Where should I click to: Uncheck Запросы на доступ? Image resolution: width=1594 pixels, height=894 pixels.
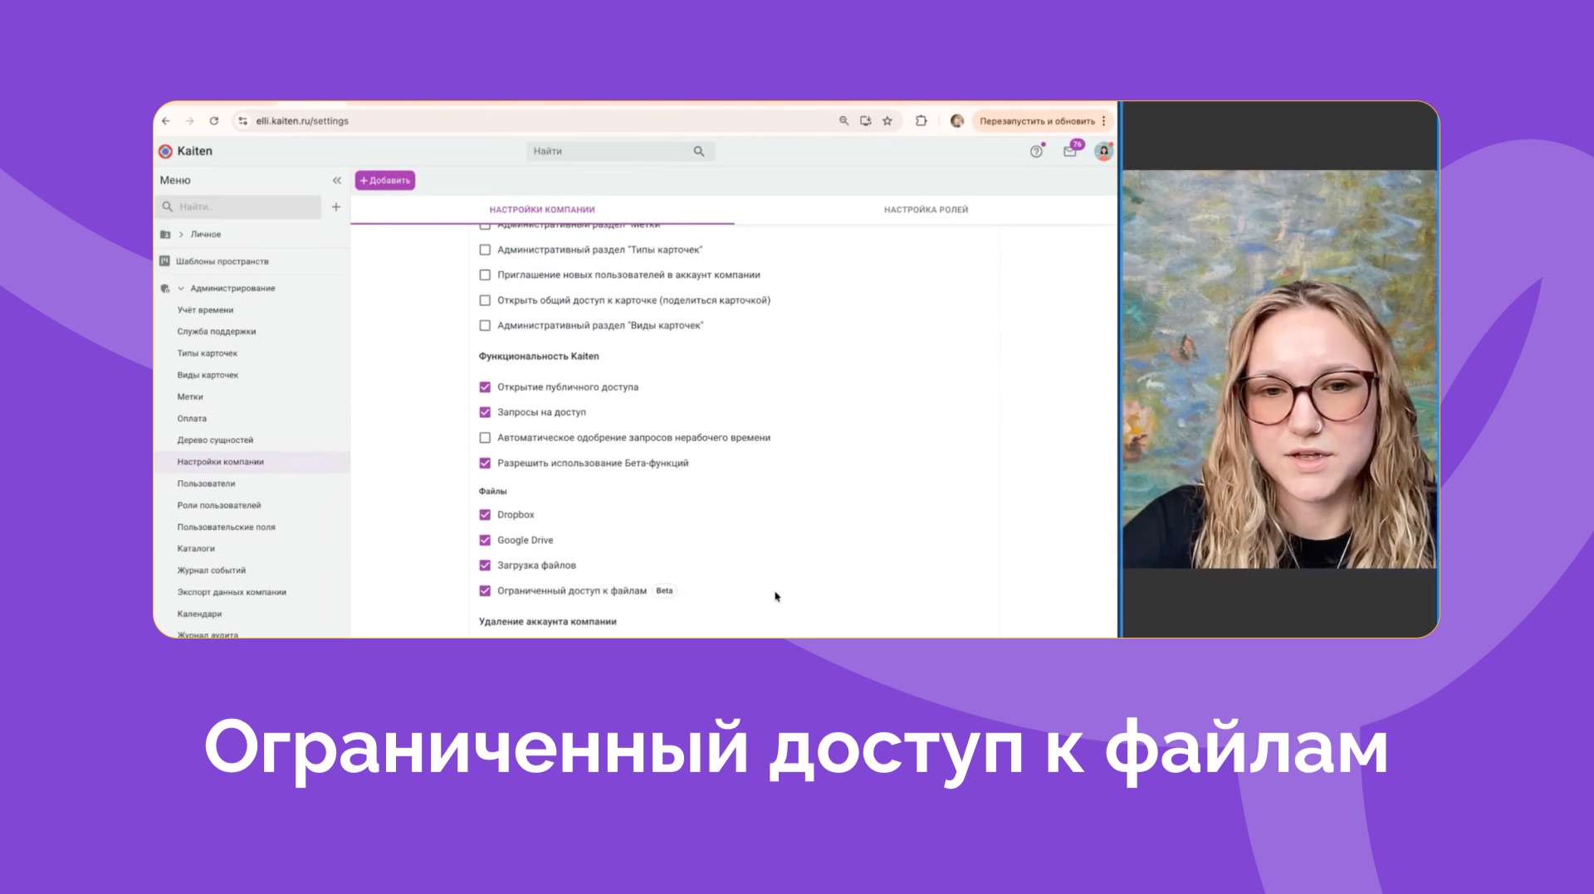[x=485, y=412]
